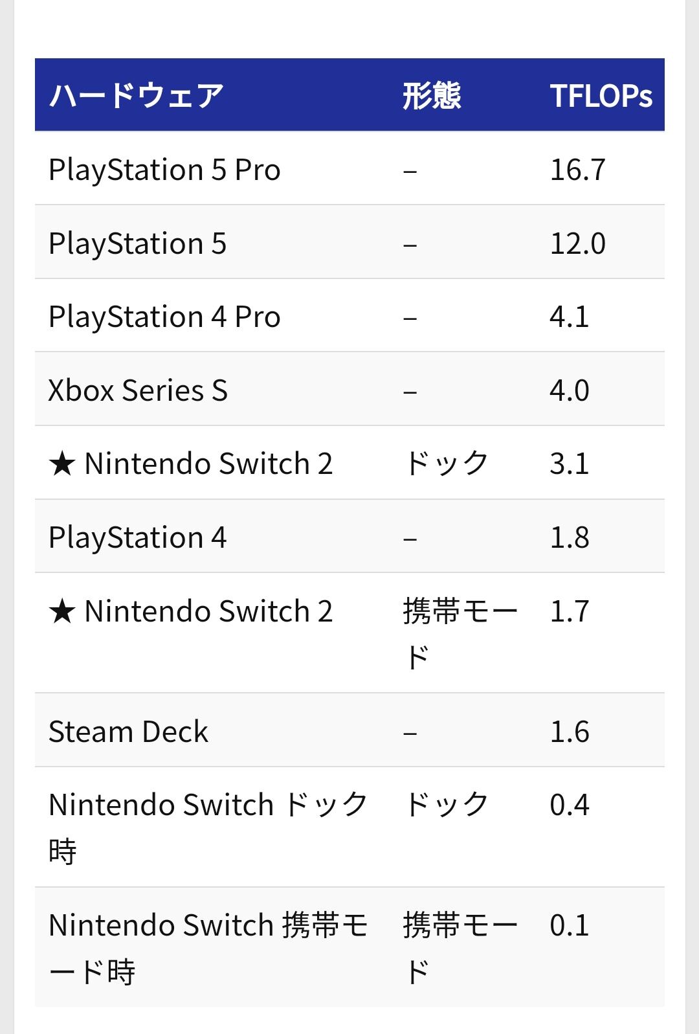The width and height of the screenshot is (699, 1034).
Task: Click the 携帯モード form cell in 1.7 row
Action: [460, 611]
